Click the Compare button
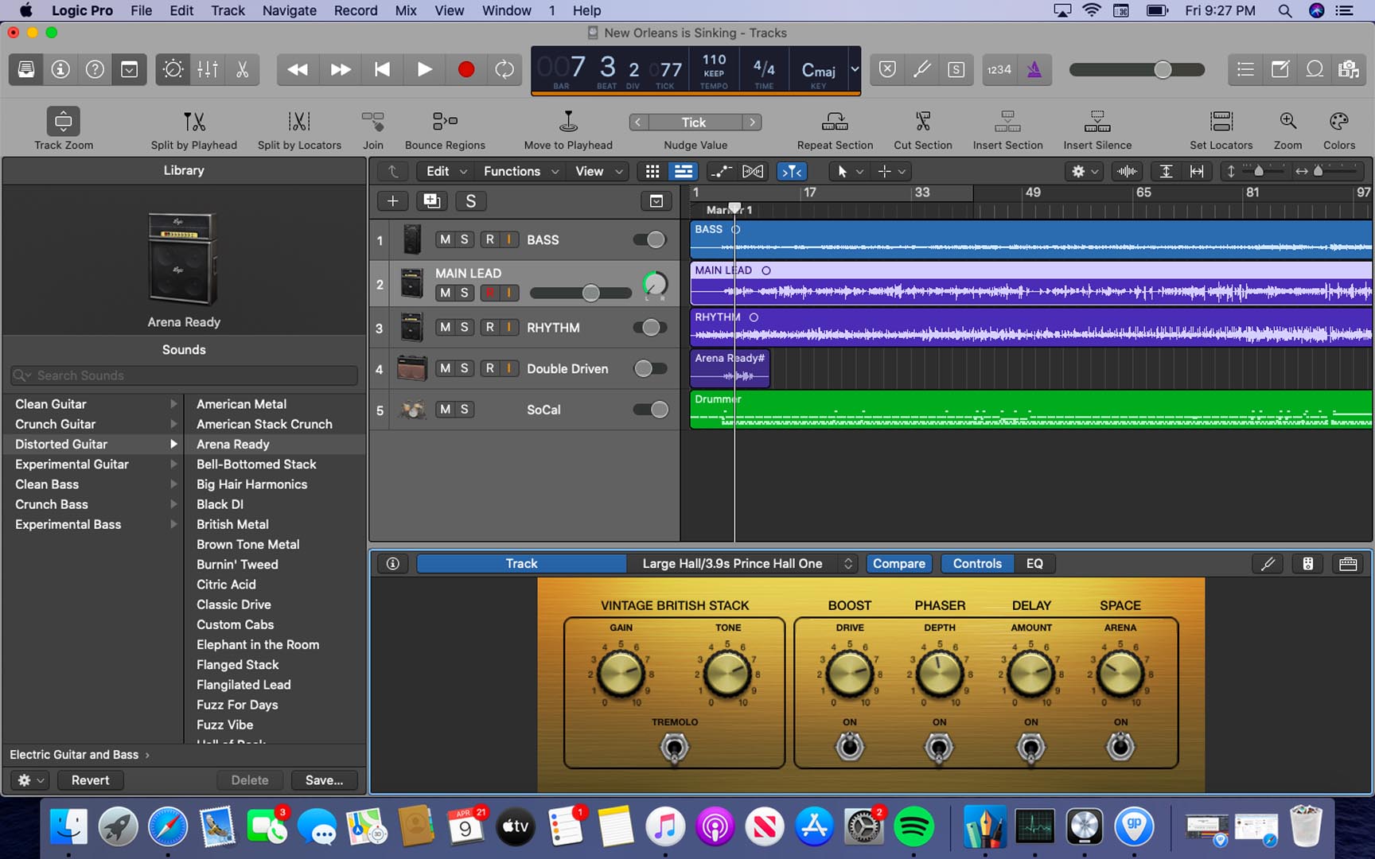 coord(899,563)
